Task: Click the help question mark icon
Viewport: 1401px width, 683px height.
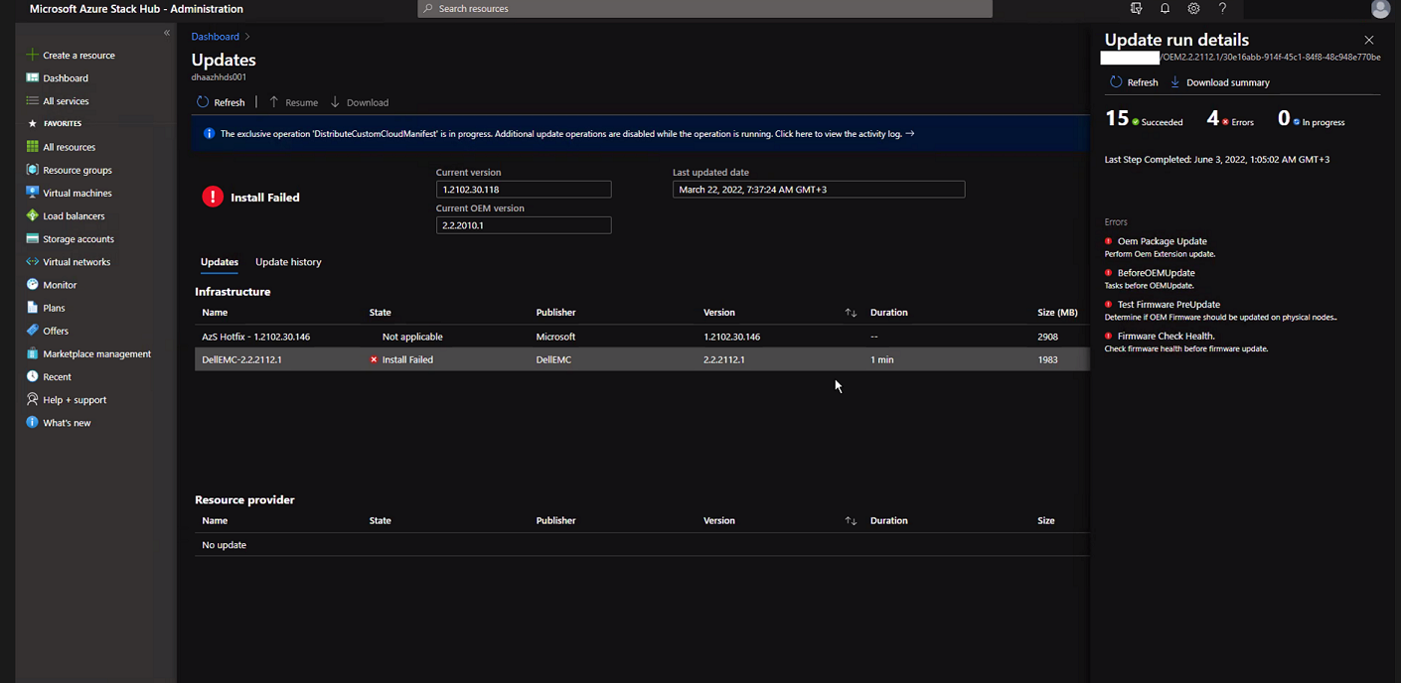Action: click(x=1222, y=9)
